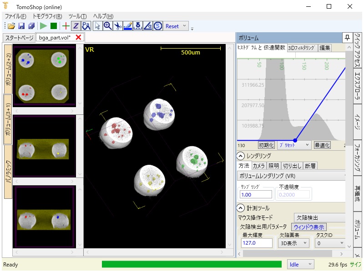Select the 方法 rendering tab
The height and width of the screenshot is (271, 364).
(x=244, y=166)
